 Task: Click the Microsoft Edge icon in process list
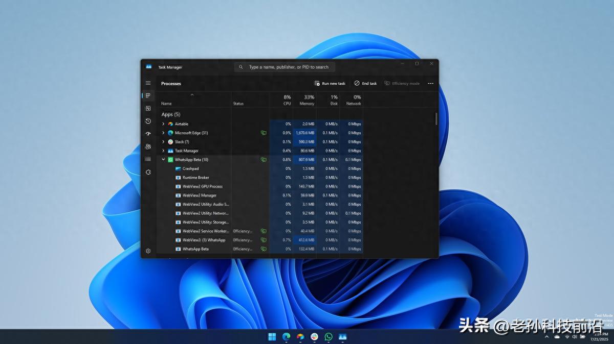click(170, 133)
